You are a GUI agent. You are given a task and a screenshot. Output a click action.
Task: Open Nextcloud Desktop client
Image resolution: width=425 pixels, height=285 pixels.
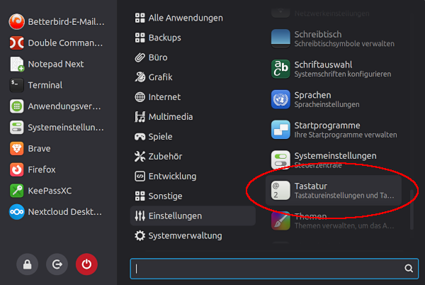(57, 212)
